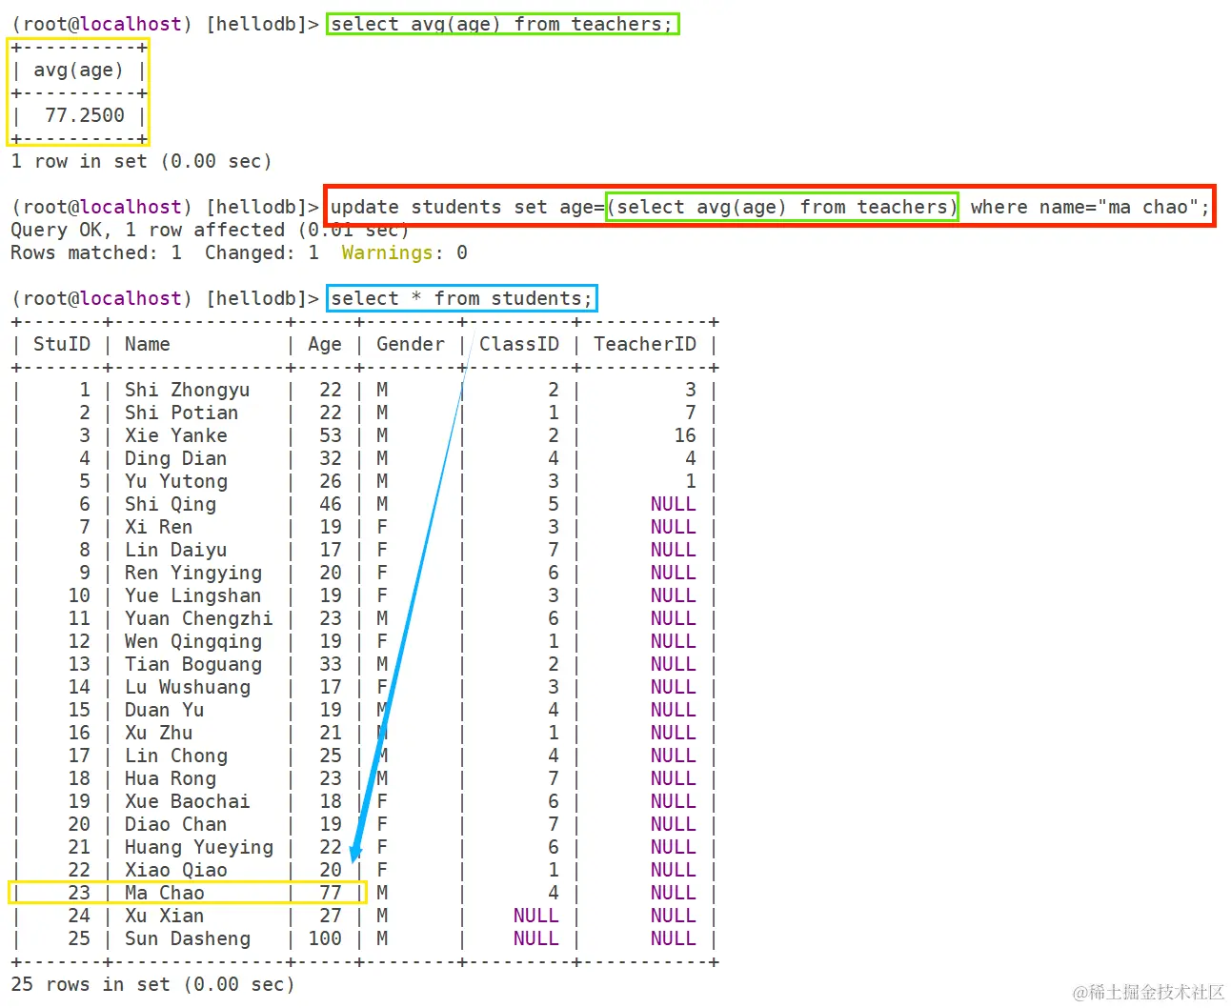Click 'Query OK, 1 row affected' text

pos(148,230)
